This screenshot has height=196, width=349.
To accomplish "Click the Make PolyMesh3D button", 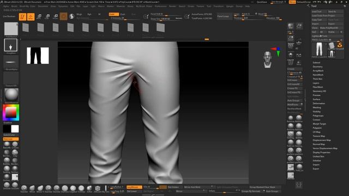I will click(331, 28).
